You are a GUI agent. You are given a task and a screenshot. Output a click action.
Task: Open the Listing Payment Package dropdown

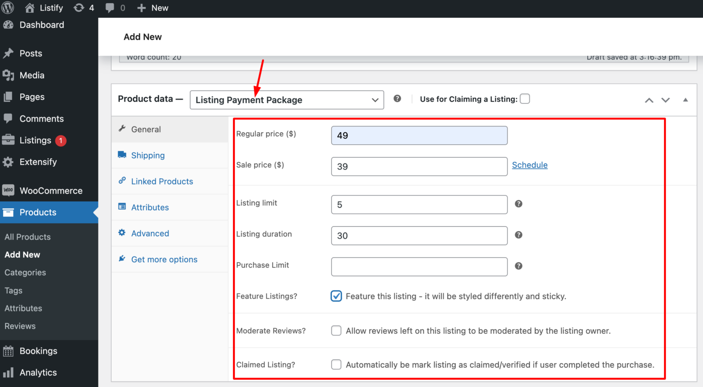[287, 100]
